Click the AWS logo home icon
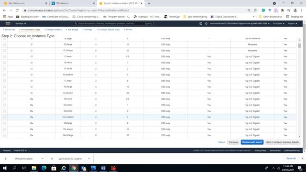The image size is (306, 172). click(x=8, y=23)
